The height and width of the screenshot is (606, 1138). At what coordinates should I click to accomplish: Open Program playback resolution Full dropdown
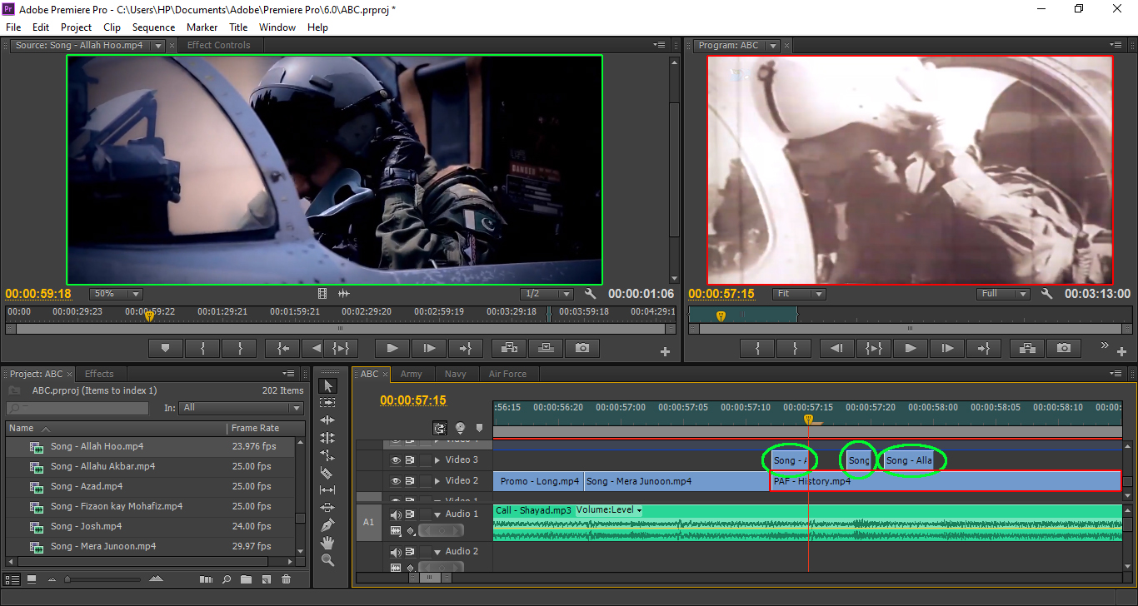coord(1004,294)
